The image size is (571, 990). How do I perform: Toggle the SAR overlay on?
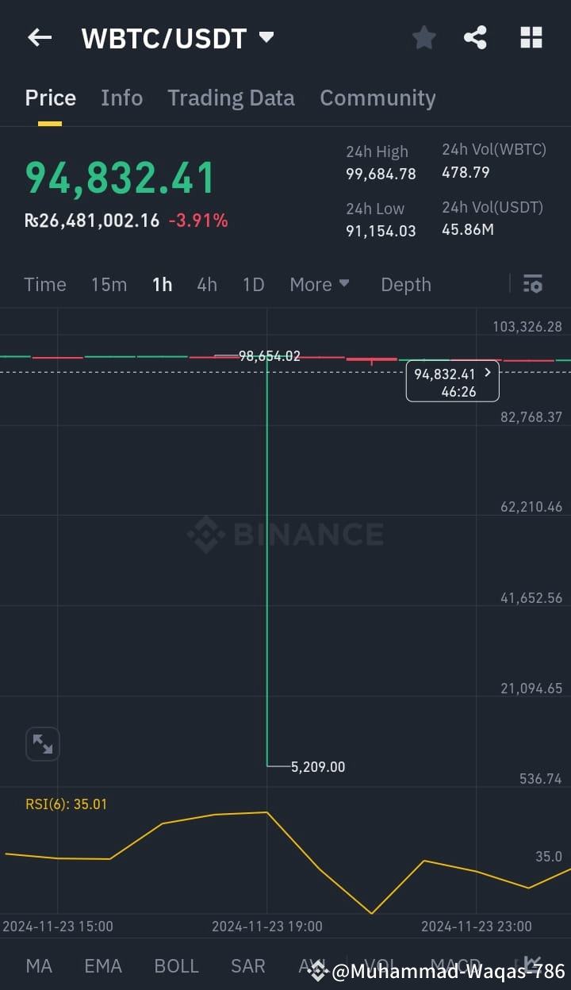tap(247, 965)
